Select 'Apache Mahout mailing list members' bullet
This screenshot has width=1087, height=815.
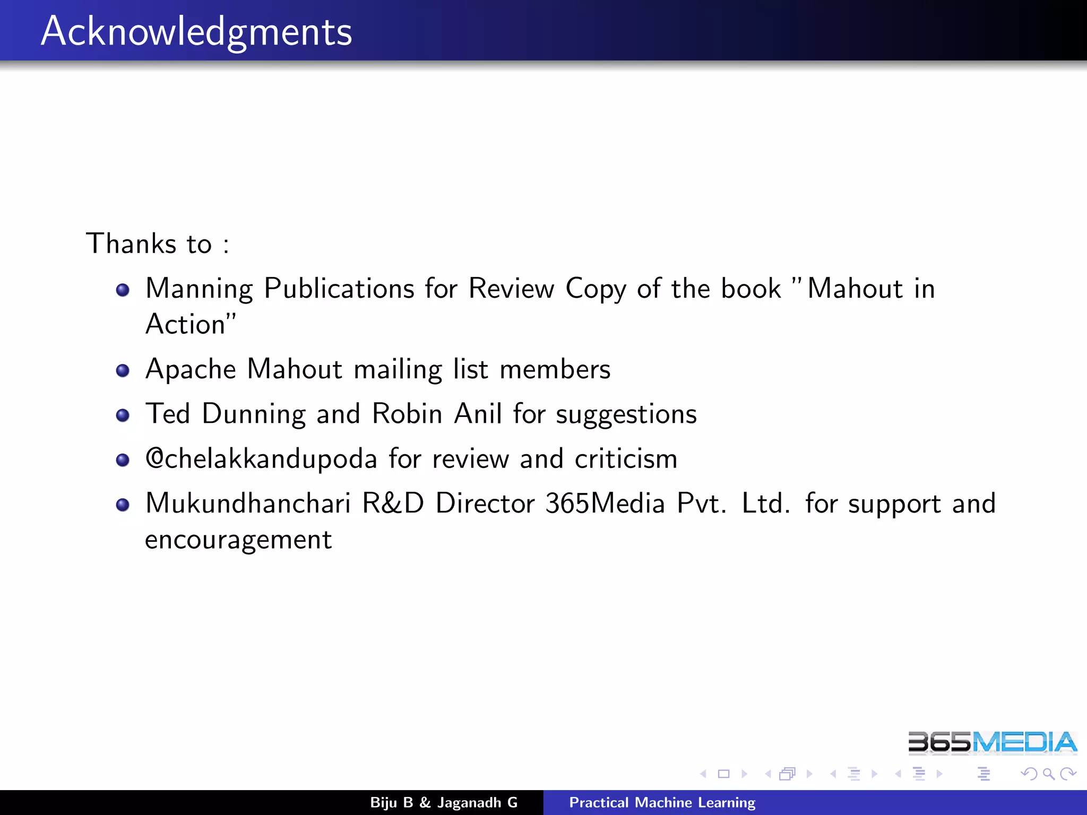378,369
